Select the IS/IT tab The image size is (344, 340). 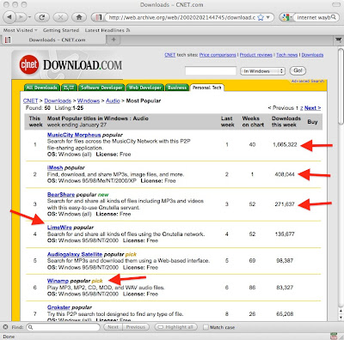[x=69, y=88]
